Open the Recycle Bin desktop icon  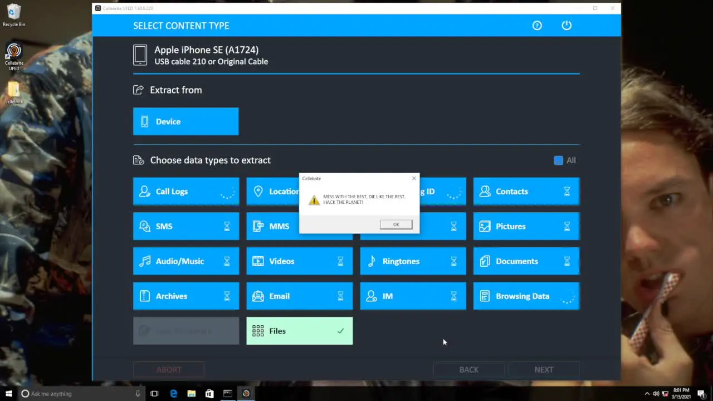coord(14,15)
